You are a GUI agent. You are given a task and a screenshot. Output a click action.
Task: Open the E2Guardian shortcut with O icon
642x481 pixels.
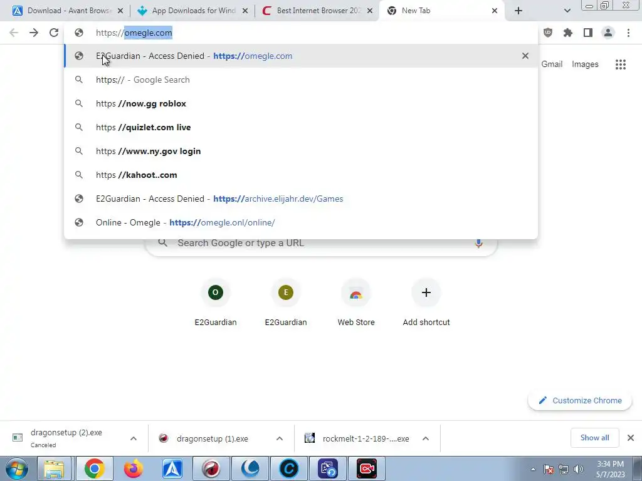point(216,303)
